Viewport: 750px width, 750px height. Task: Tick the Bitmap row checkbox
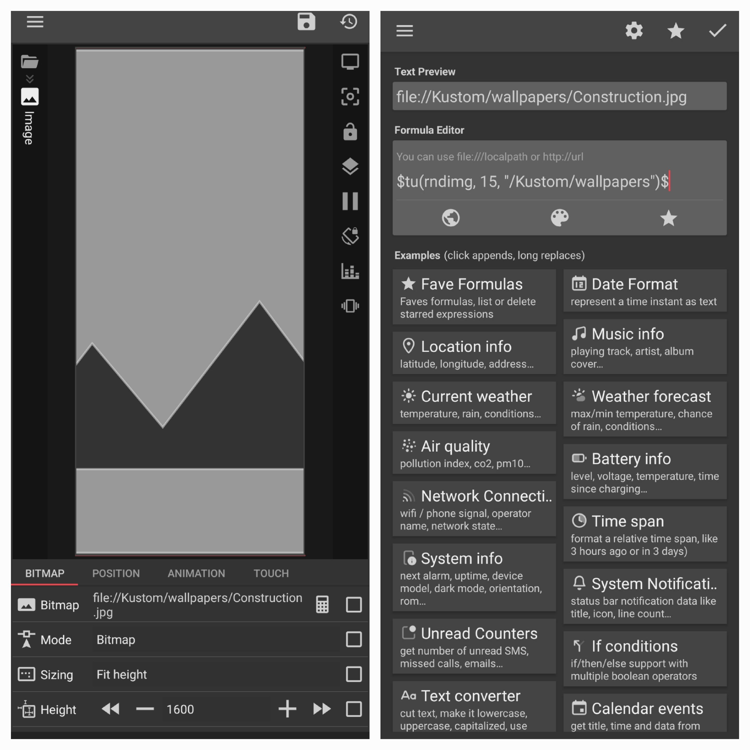click(354, 604)
